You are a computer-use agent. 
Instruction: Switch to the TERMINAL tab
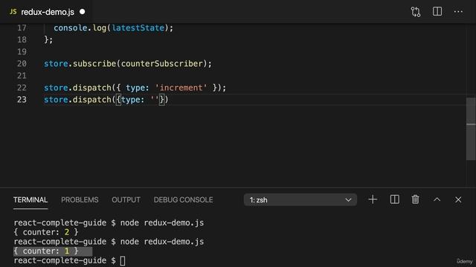point(30,200)
